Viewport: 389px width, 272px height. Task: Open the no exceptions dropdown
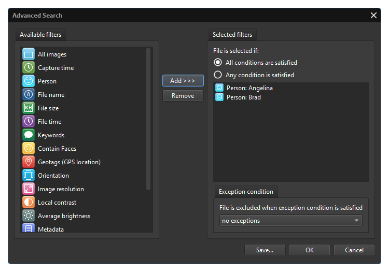tap(290, 221)
